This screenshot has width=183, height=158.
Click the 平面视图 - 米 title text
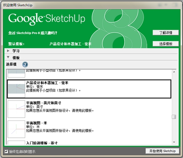pos(37,123)
